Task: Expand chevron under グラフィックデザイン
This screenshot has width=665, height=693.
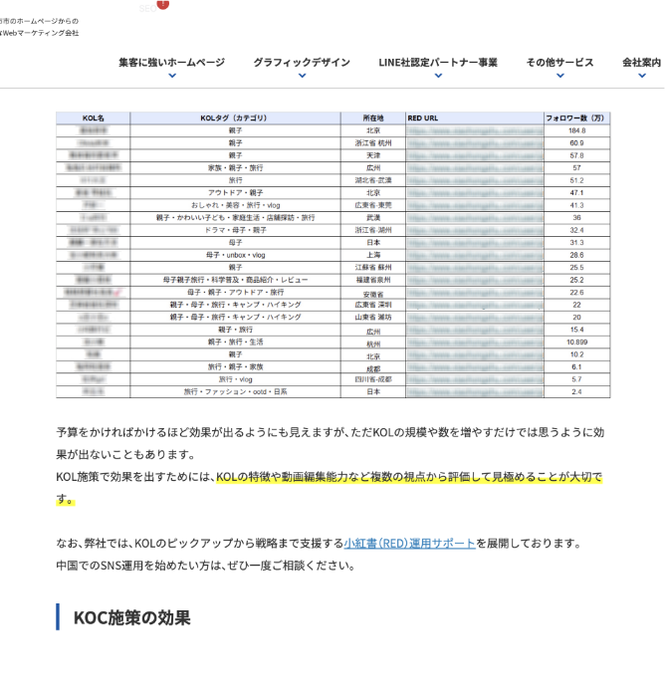Action: coord(303,76)
